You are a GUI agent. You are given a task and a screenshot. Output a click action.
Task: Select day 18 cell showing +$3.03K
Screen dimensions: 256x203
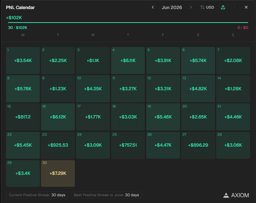pos(128,117)
